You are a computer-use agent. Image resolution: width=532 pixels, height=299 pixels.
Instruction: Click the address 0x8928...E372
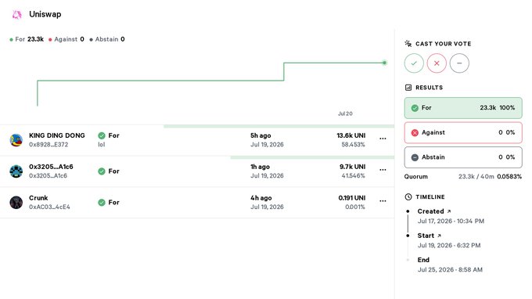tap(49, 145)
